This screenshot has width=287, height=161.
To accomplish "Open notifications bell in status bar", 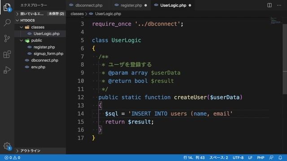I will coord(280,157).
